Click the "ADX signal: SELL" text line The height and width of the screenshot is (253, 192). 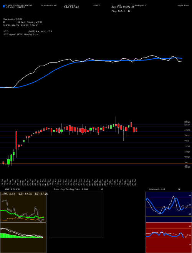21,34
